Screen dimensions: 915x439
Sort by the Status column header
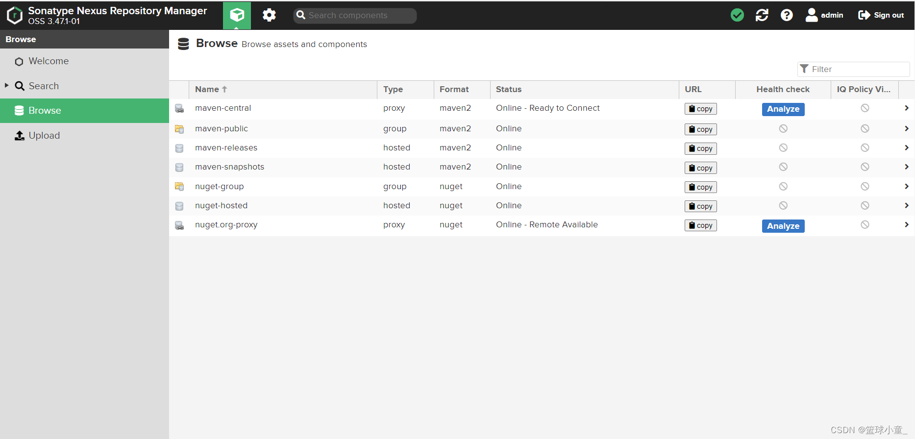(x=584, y=89)
